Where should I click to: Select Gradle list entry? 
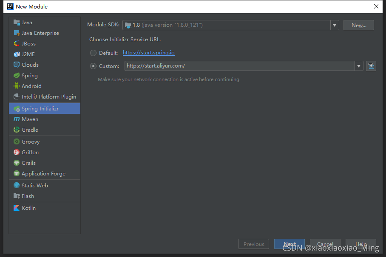[45, 130]
